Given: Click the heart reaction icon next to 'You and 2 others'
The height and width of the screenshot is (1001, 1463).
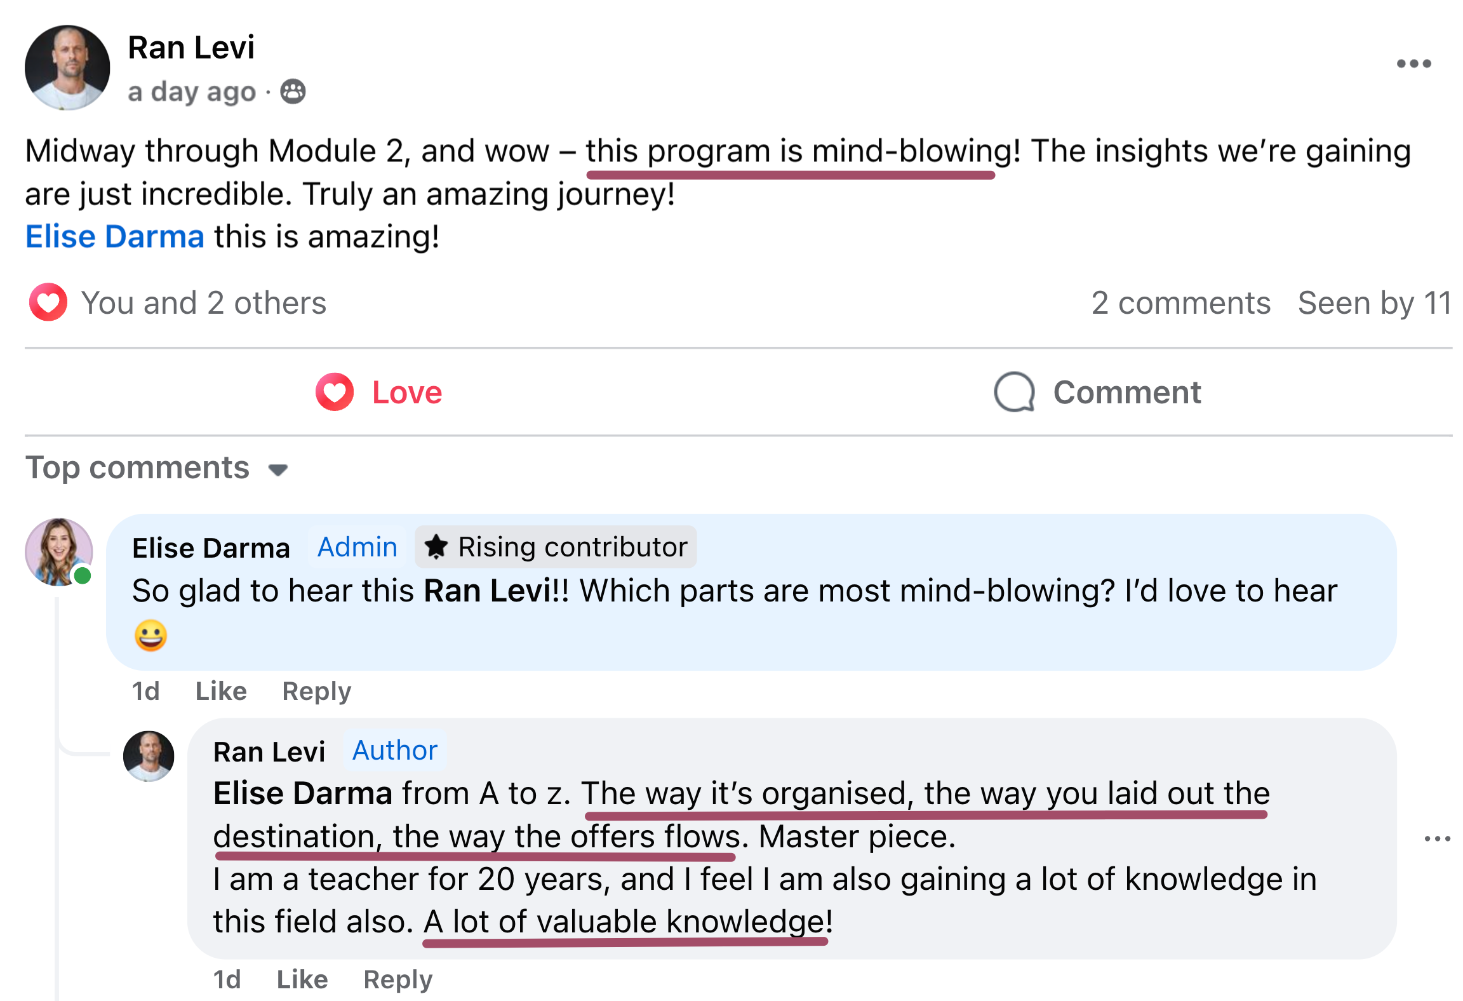Looking at the screenshot, I should pos(48,302).
